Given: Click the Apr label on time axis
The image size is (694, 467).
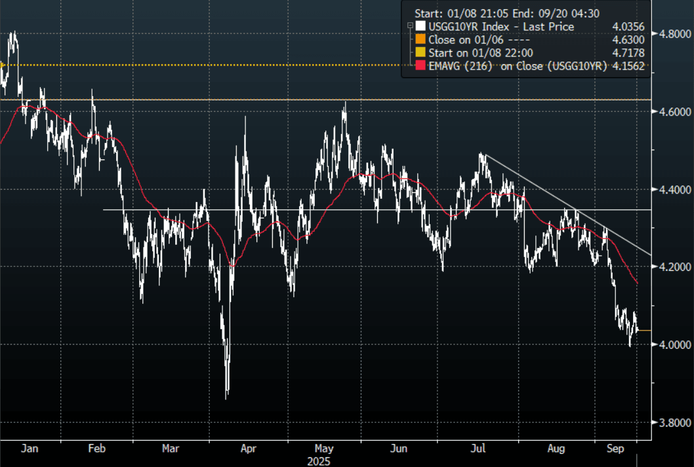Looking at the screenshot, I should tap(248, 449).
